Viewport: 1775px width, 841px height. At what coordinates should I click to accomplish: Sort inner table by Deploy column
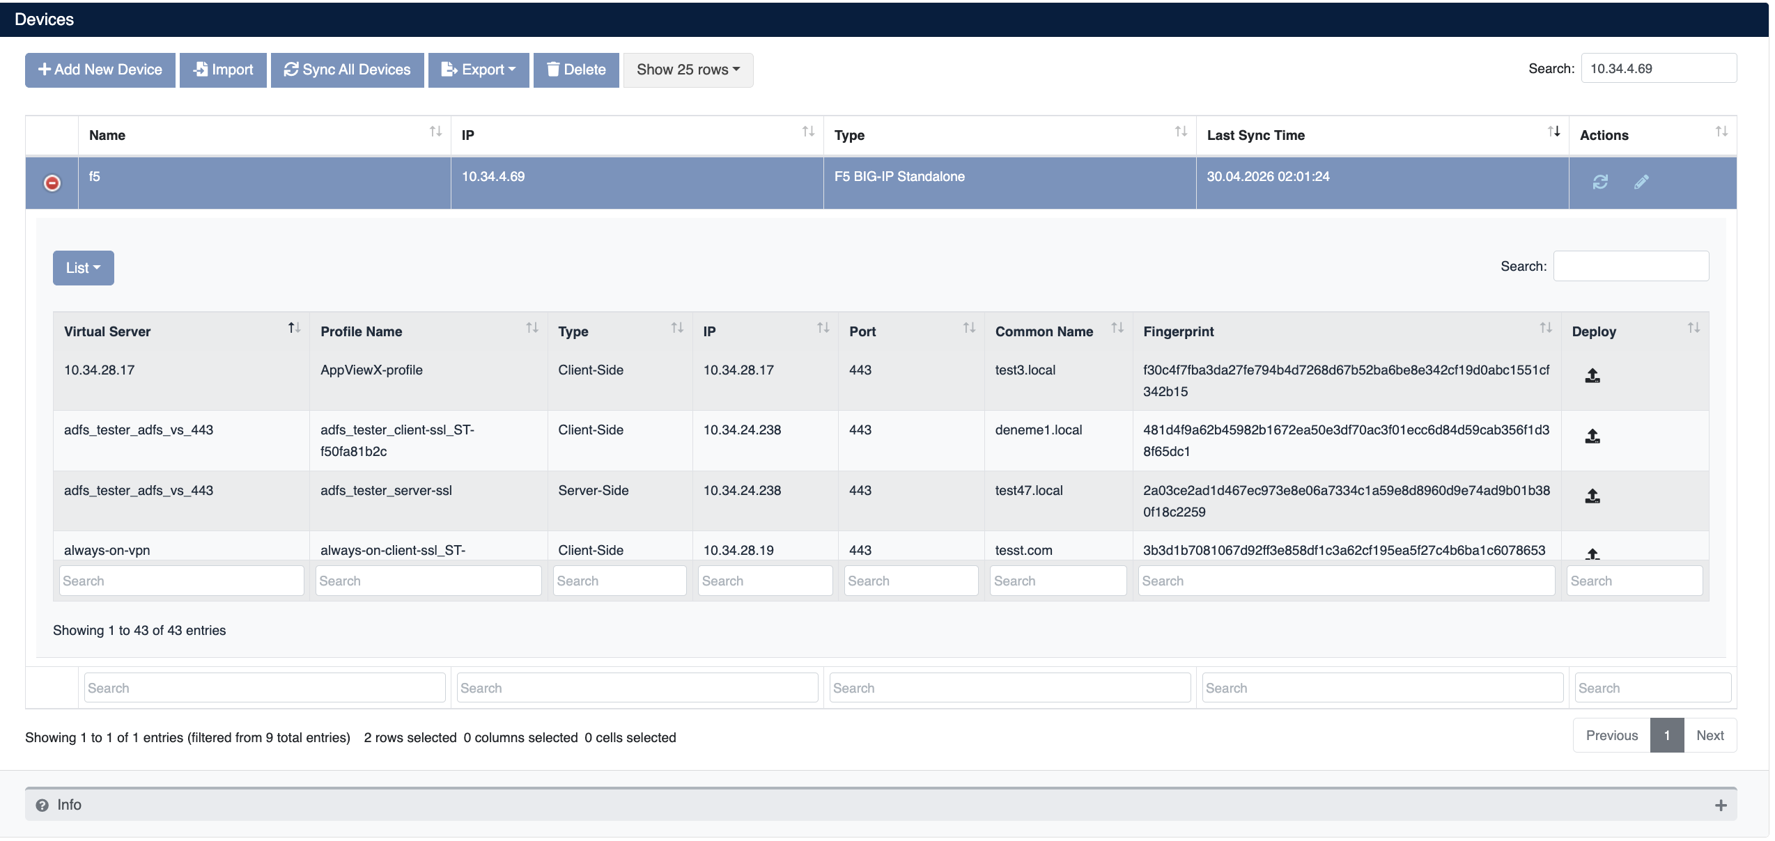(1693, 328)
